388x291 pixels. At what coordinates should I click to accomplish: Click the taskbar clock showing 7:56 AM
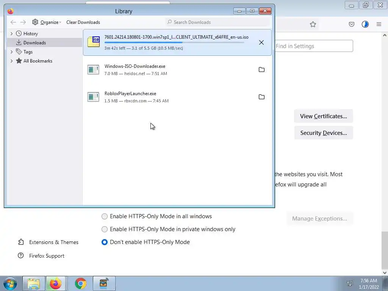click(x=369, y=283)
